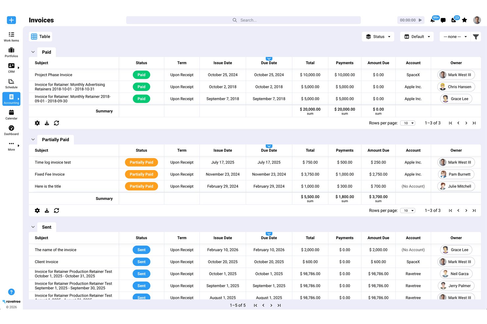Open notifications bell with 99+ badge
Image resolution: width=487 pixels, height=324 pixels.
(433, 20)
